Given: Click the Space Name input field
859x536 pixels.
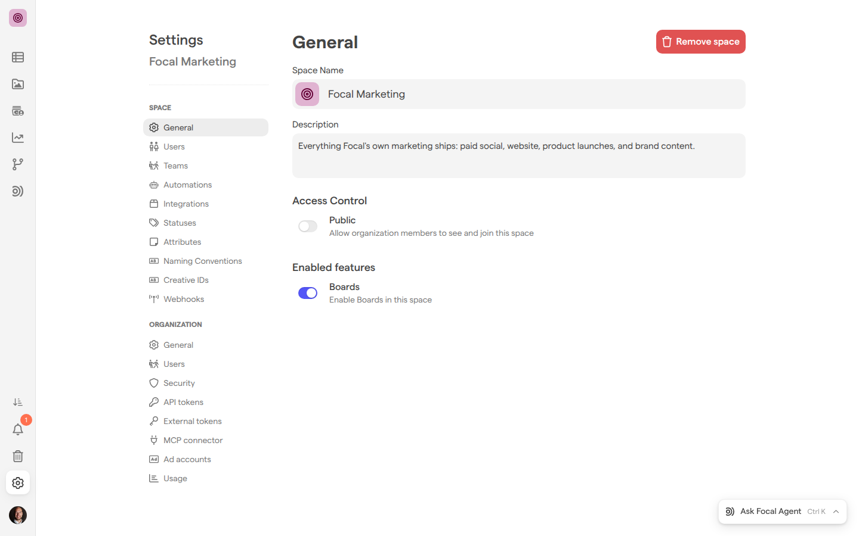Looking at the screenshot, I should [519, 94].
